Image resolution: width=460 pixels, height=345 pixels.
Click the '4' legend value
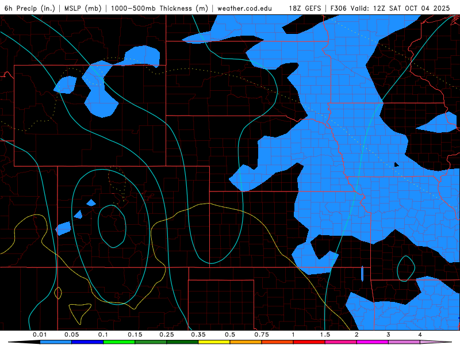pyautogui.click(x=420, y=335)
